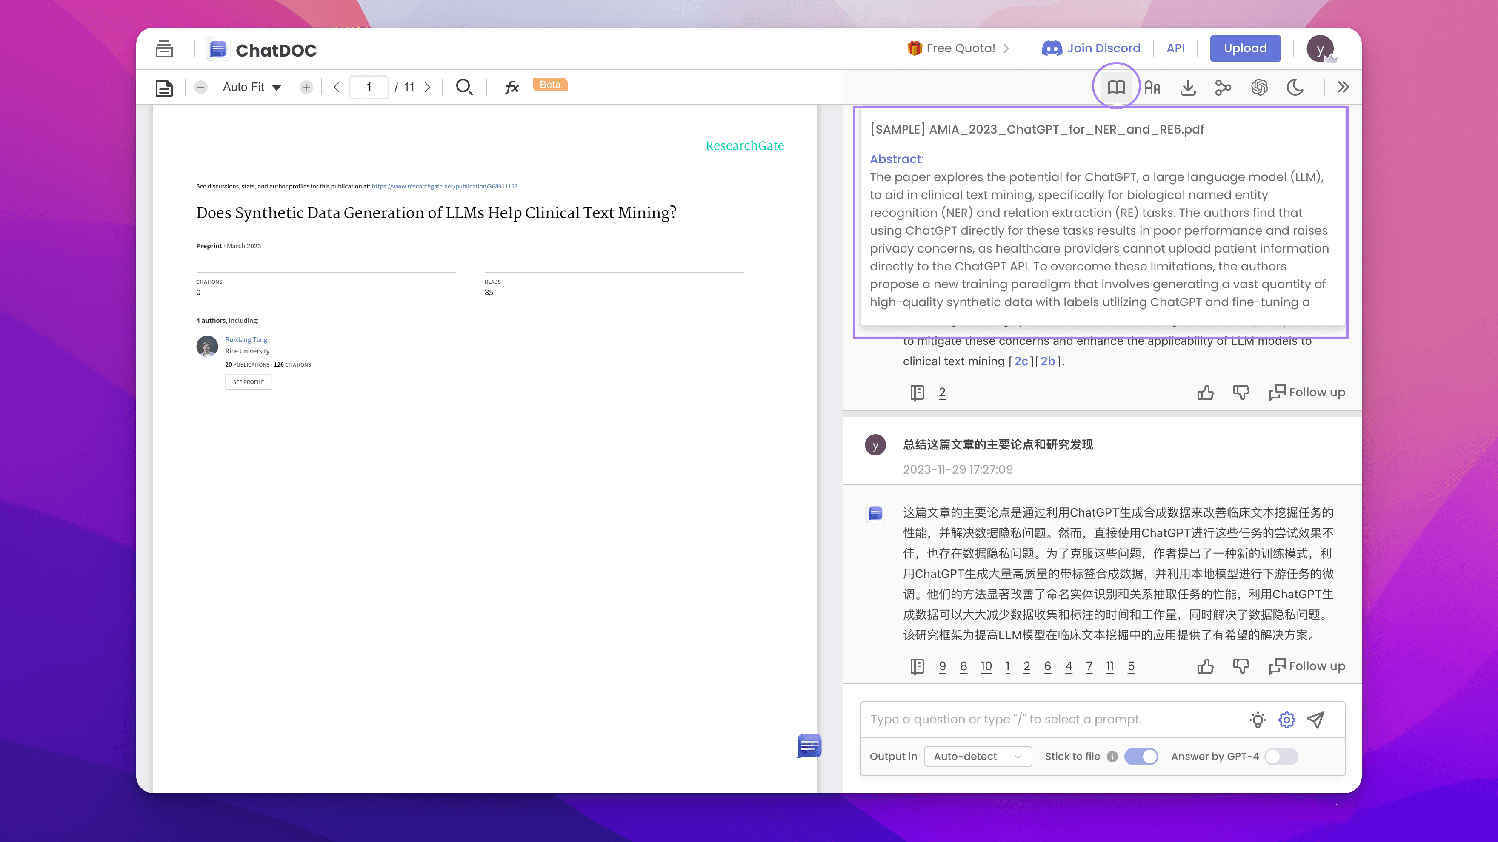Viewport: 1498px width, 842px height.
Task: Click the formula (fx) Beta tool icon
Action: click(511, 87)
